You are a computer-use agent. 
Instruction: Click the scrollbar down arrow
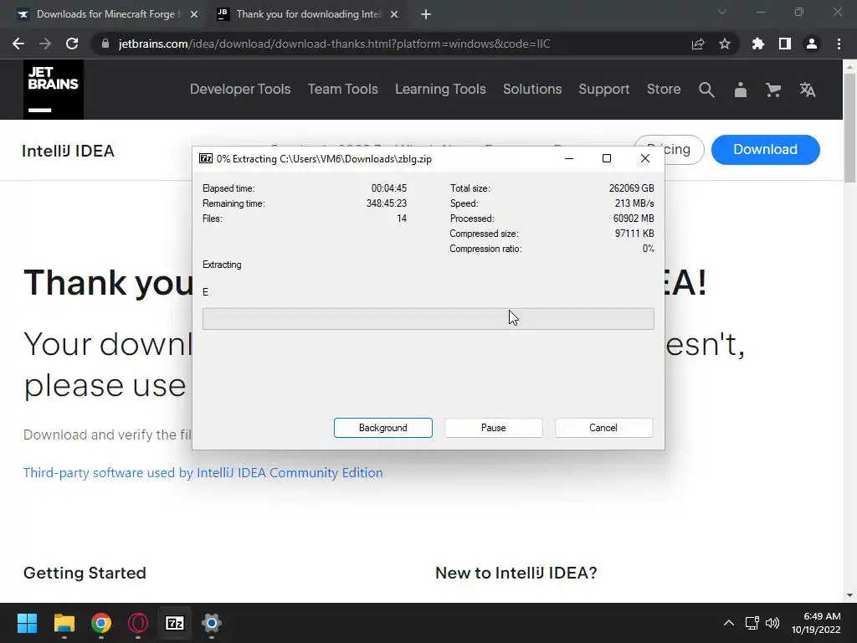click(849, 595)
